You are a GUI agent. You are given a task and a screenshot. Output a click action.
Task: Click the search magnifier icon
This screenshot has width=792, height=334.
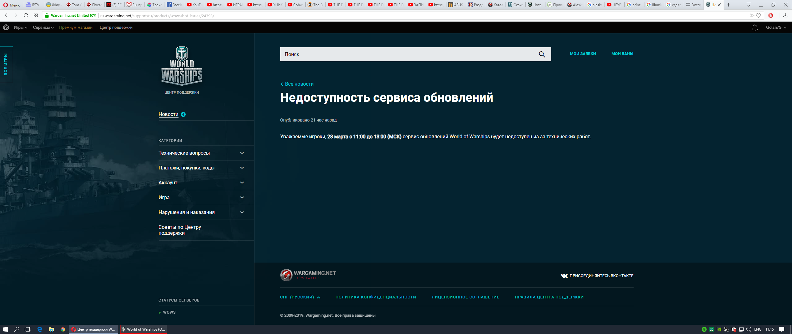tap(542, 54)
